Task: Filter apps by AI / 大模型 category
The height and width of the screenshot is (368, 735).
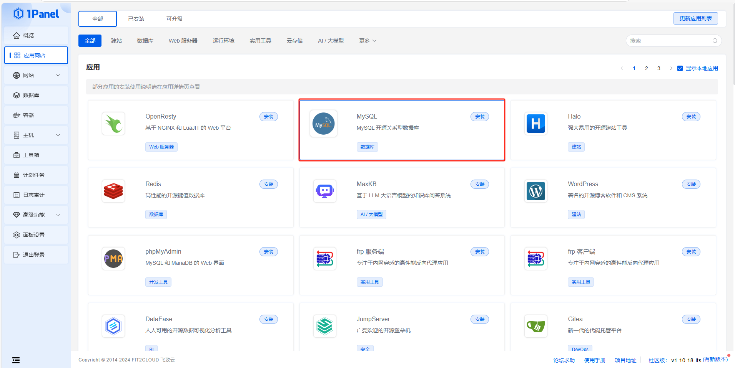Action: pyautogui.click(x=331, y=41)
